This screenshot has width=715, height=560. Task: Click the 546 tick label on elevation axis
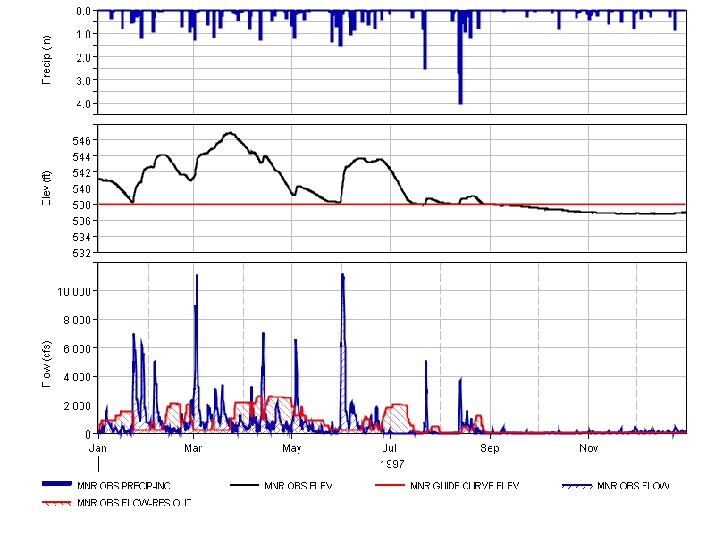80,141
